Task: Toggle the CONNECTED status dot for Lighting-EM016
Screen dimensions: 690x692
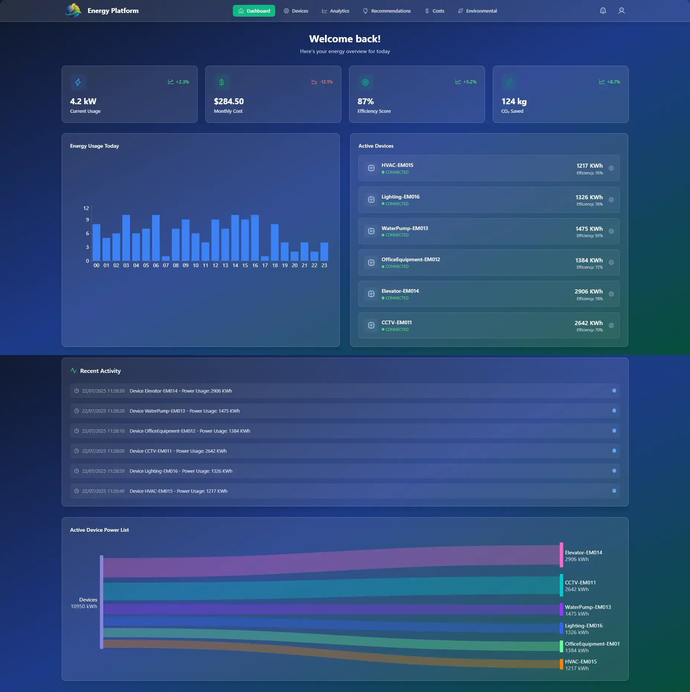Action: pyautogui.click(x=383, y=203)
